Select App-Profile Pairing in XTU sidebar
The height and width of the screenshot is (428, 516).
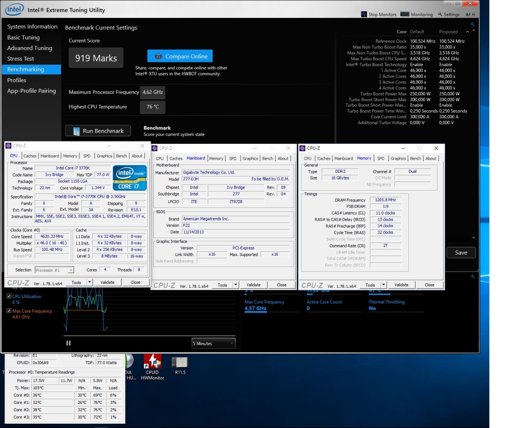click(32, 91)
